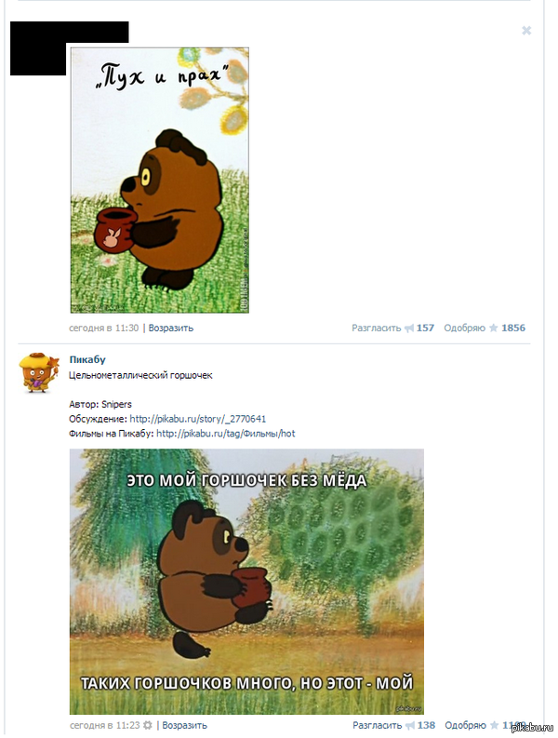Open the pikabu.ru/story/_2770641 discussion link
The height and width of the screenshot is (738, 558).
coord(197,419)
